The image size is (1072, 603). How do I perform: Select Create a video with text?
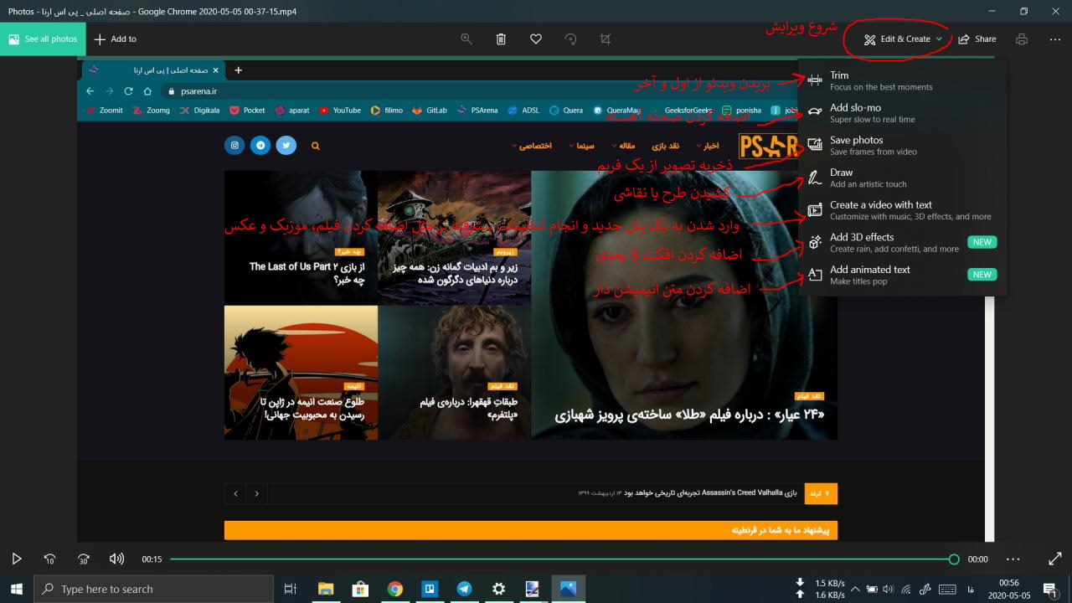pos(903,210)
